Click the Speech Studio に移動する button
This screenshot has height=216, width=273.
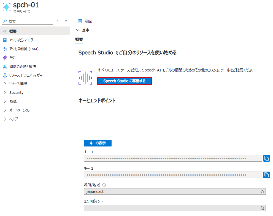point(124,81)
